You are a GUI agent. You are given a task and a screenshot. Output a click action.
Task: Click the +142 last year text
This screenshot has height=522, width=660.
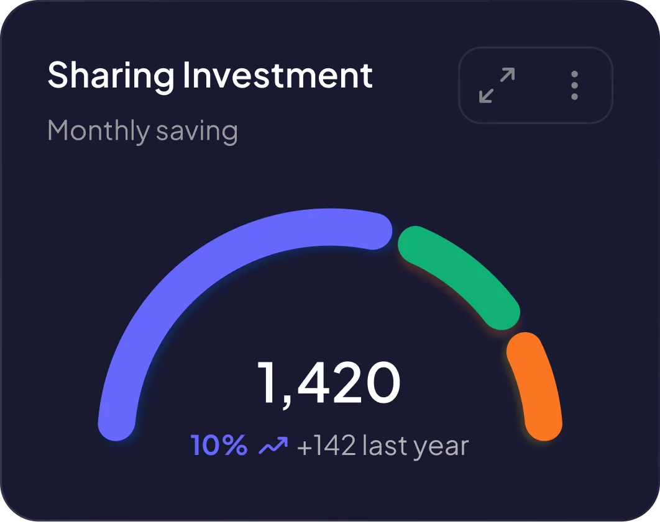pos(383,444)
